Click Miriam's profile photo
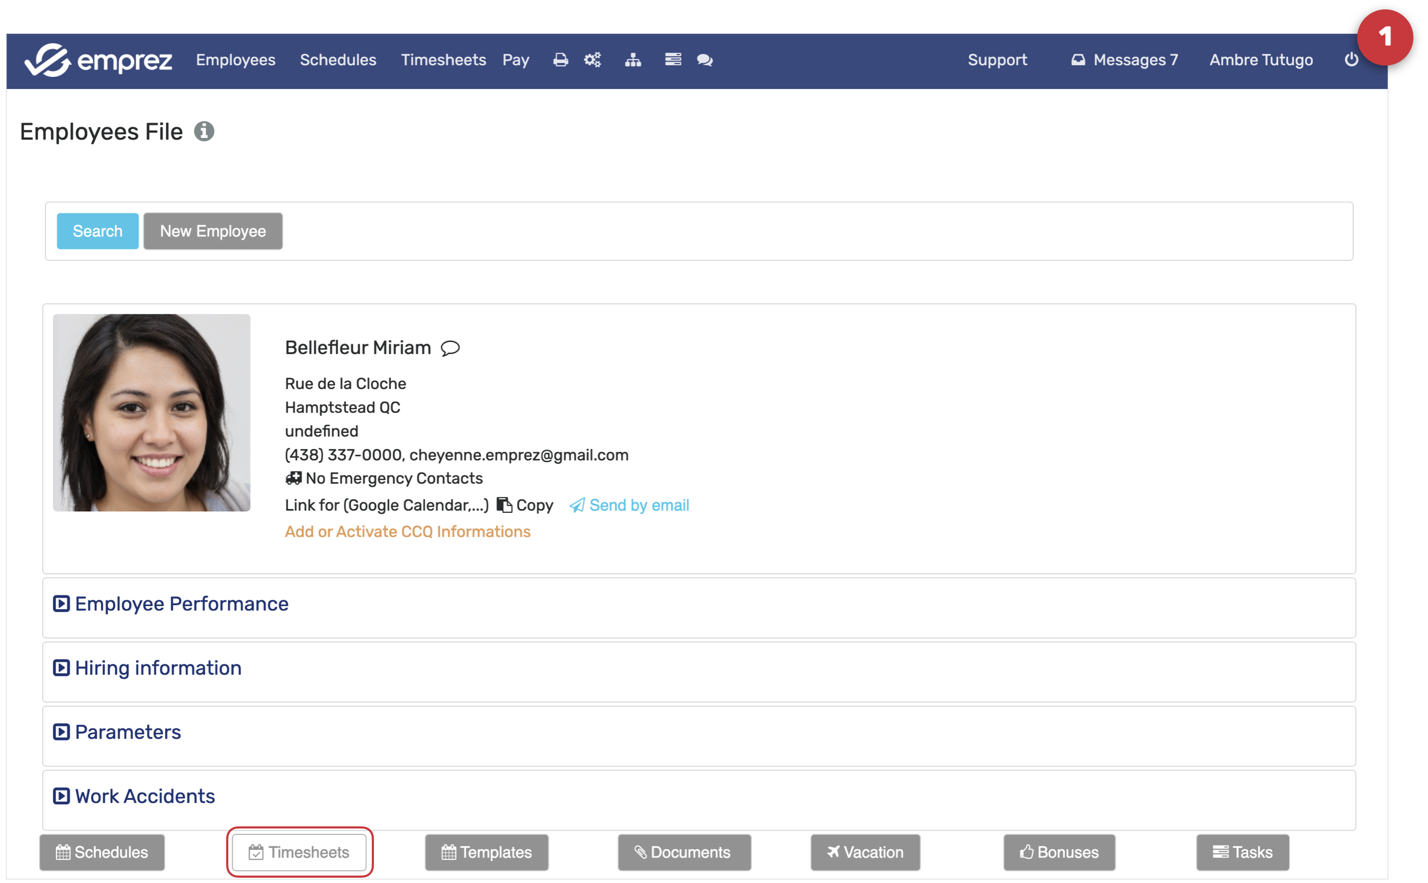 [x=151, y=413]
